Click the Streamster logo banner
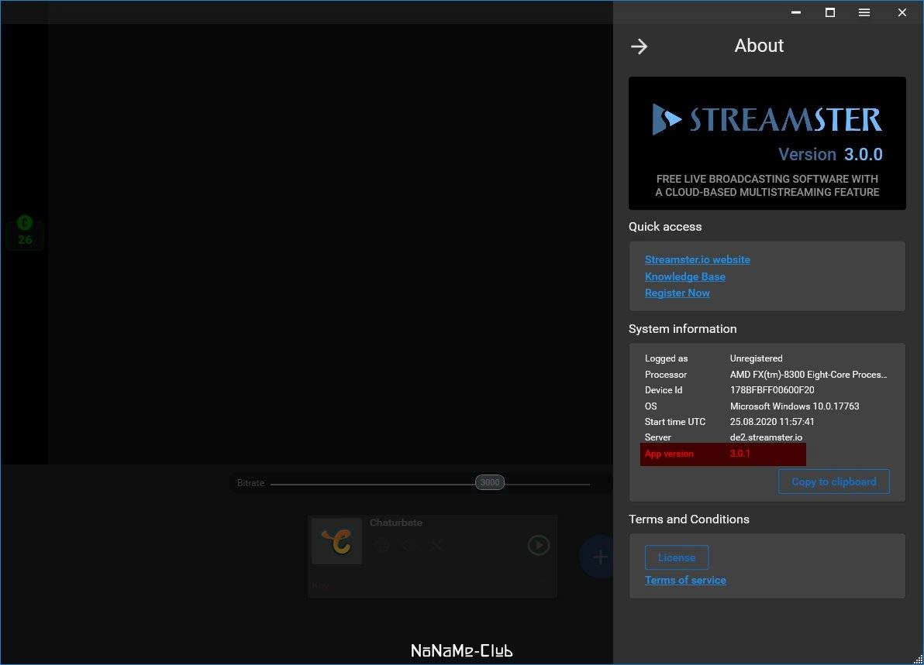 coord(767,143)
